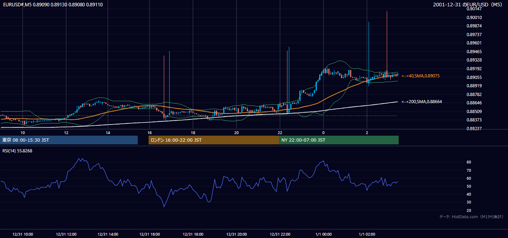The height and width of the screenshot is (238, 508).
Task: Click the RSI axis level 60
Action: (469, 178)
